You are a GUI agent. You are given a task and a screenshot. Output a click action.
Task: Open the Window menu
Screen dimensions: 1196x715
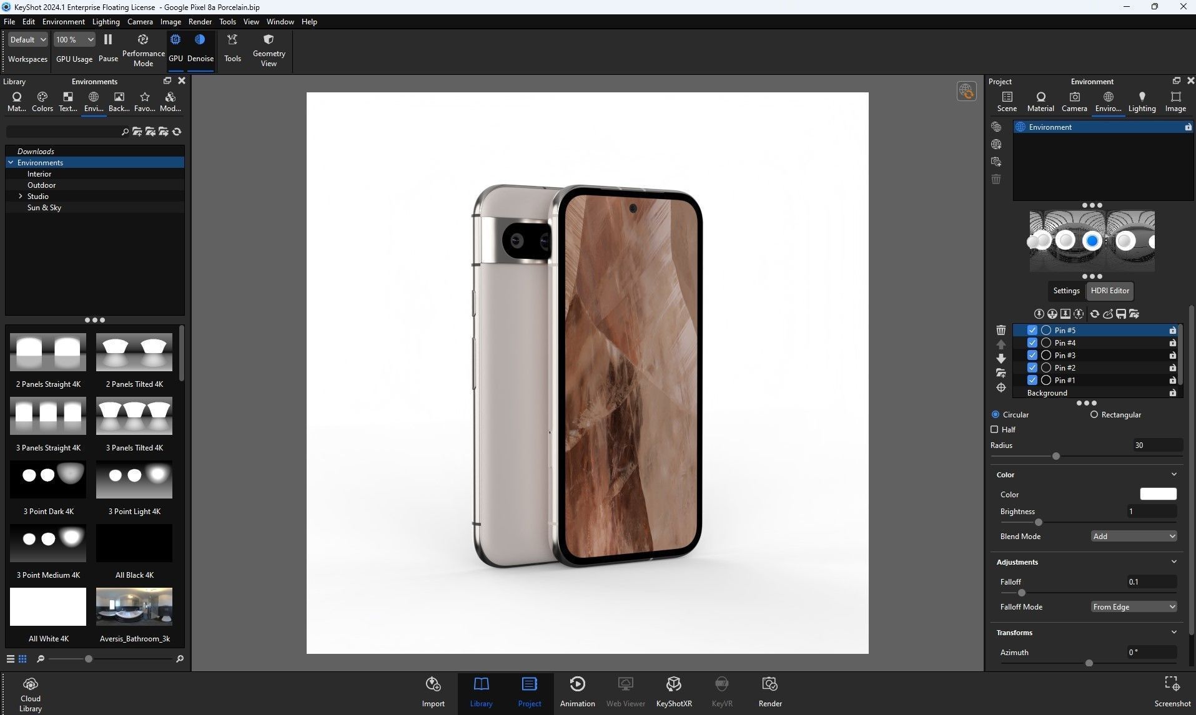280,21
